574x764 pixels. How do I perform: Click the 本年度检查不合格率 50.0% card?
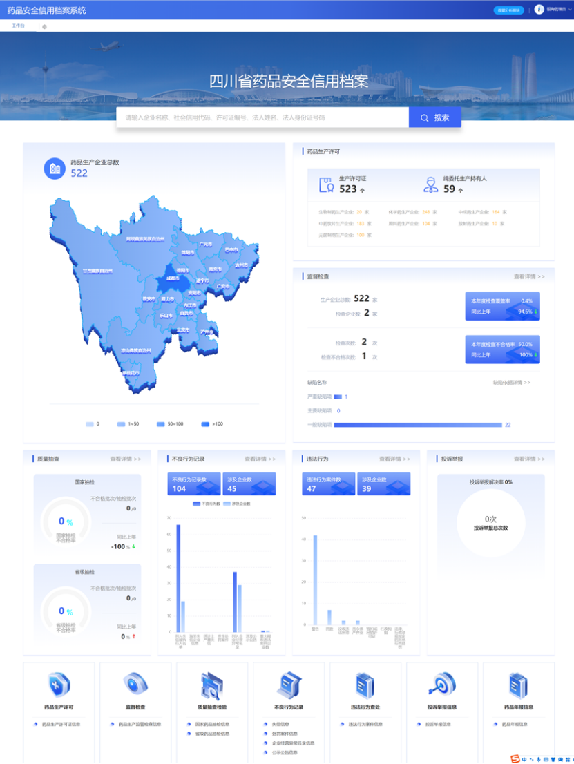502,350
